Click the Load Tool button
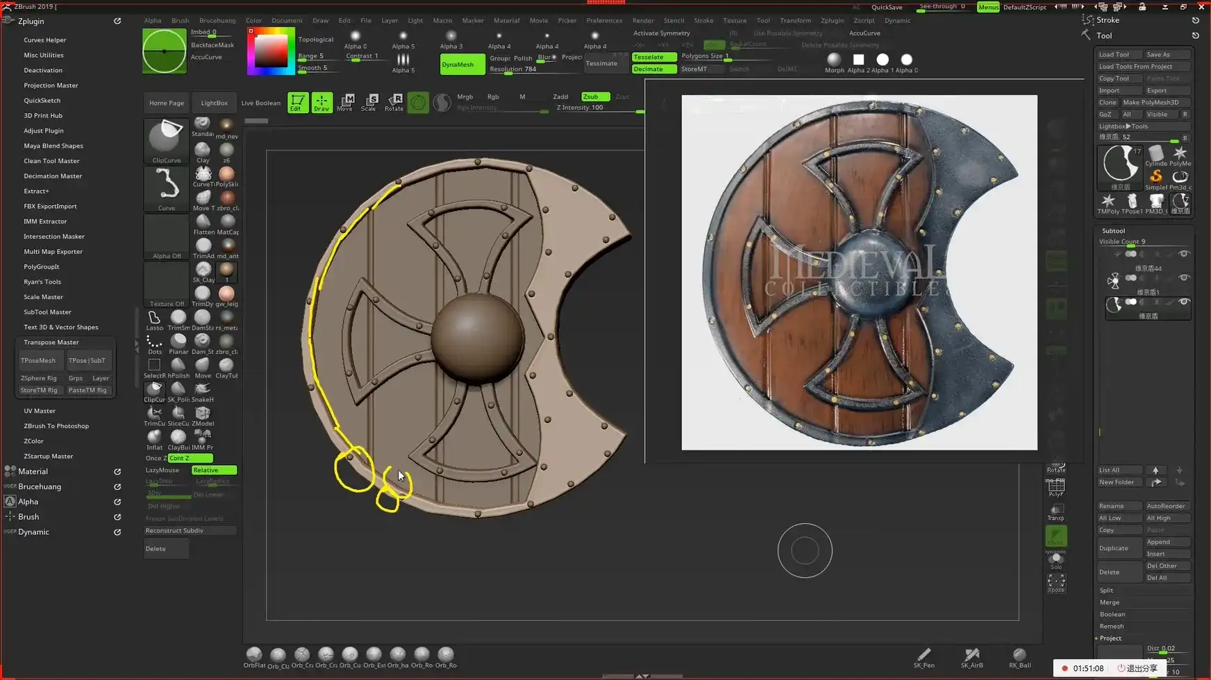 pyautogui.click(x=1114, y=54)
